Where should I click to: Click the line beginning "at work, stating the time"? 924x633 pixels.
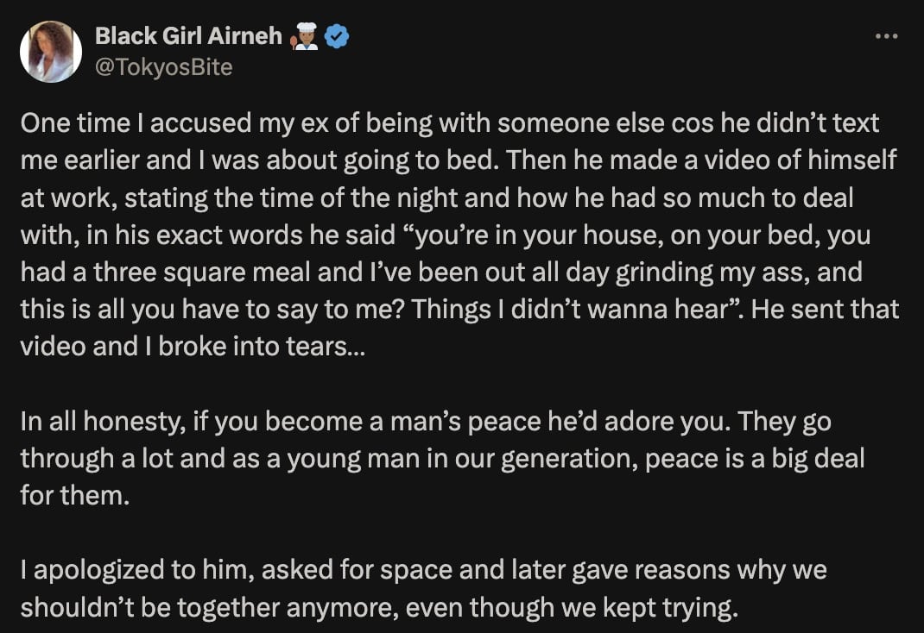pos(436,197)
